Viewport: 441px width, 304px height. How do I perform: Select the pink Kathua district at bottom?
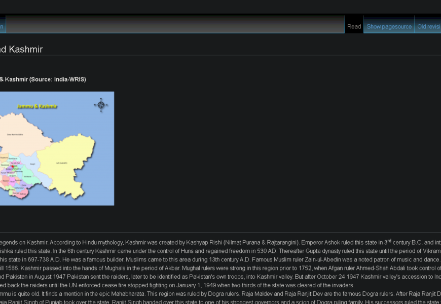point(22,194)
